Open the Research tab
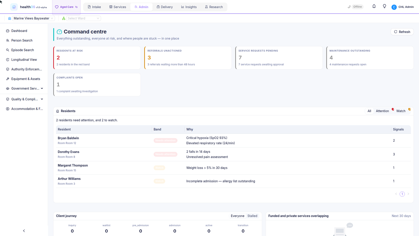This screenshot has height=236, width=419. point(214,7)
